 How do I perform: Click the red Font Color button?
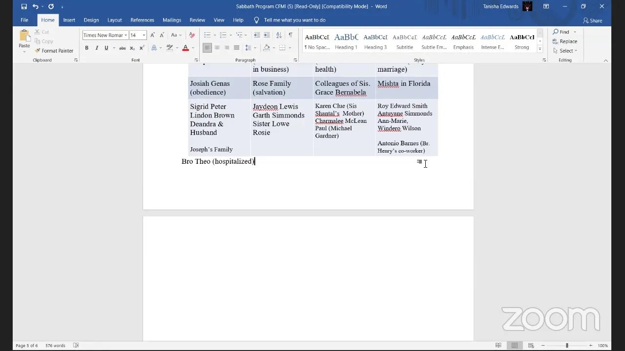click(x=186, y=48)
